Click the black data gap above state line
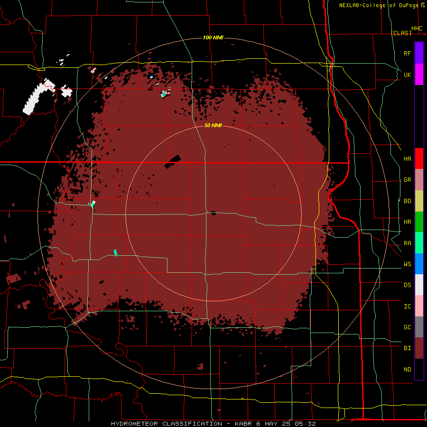The height and width of the screenshot is (427, 427). point(173,162)
